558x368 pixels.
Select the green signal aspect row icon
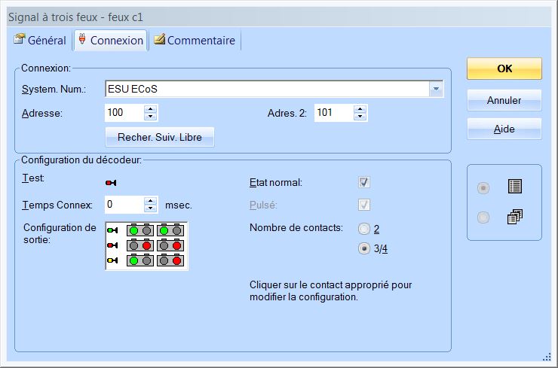(x=112, y=230)
